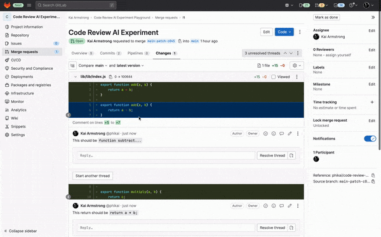381x237 pixels.
Task: Collapse the right sidebar with double chevron
Action: coord(373,18)
